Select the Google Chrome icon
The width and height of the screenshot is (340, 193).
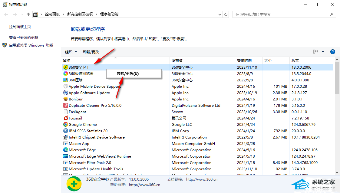65,125
